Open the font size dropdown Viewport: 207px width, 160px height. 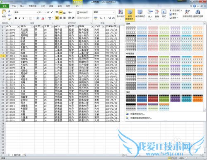pos(45,12)
